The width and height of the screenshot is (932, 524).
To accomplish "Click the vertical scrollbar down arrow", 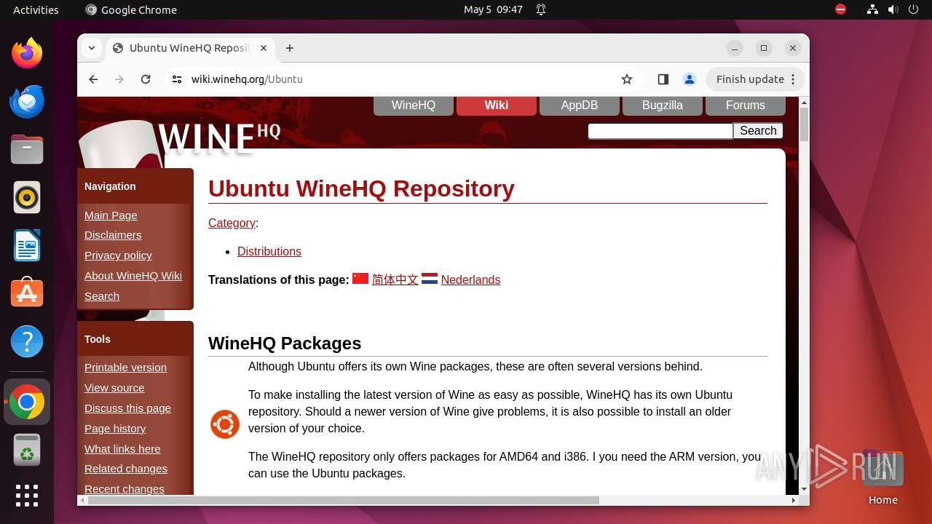I will [804, 489].
